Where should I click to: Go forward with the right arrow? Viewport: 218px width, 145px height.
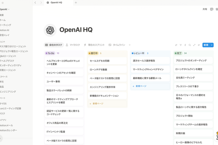coord(41,2)
